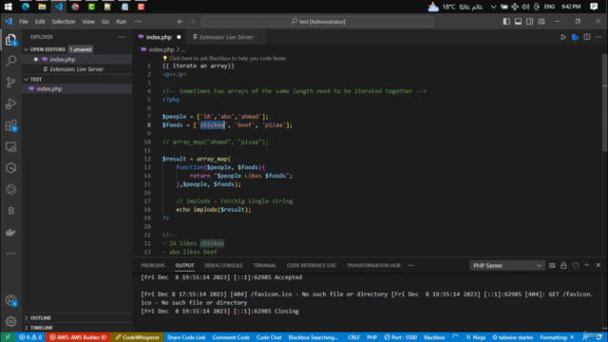Open the Transformation Hub tab
The height and width of the screenshot is (342, 608).
pyautogui.click(x=373, y=266)
